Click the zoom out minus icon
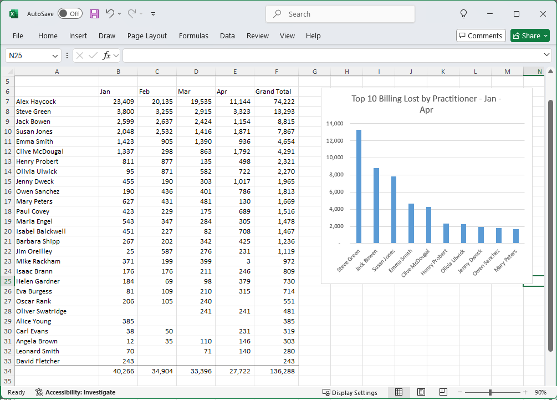557x400 pixels. (x=461, y=392)
